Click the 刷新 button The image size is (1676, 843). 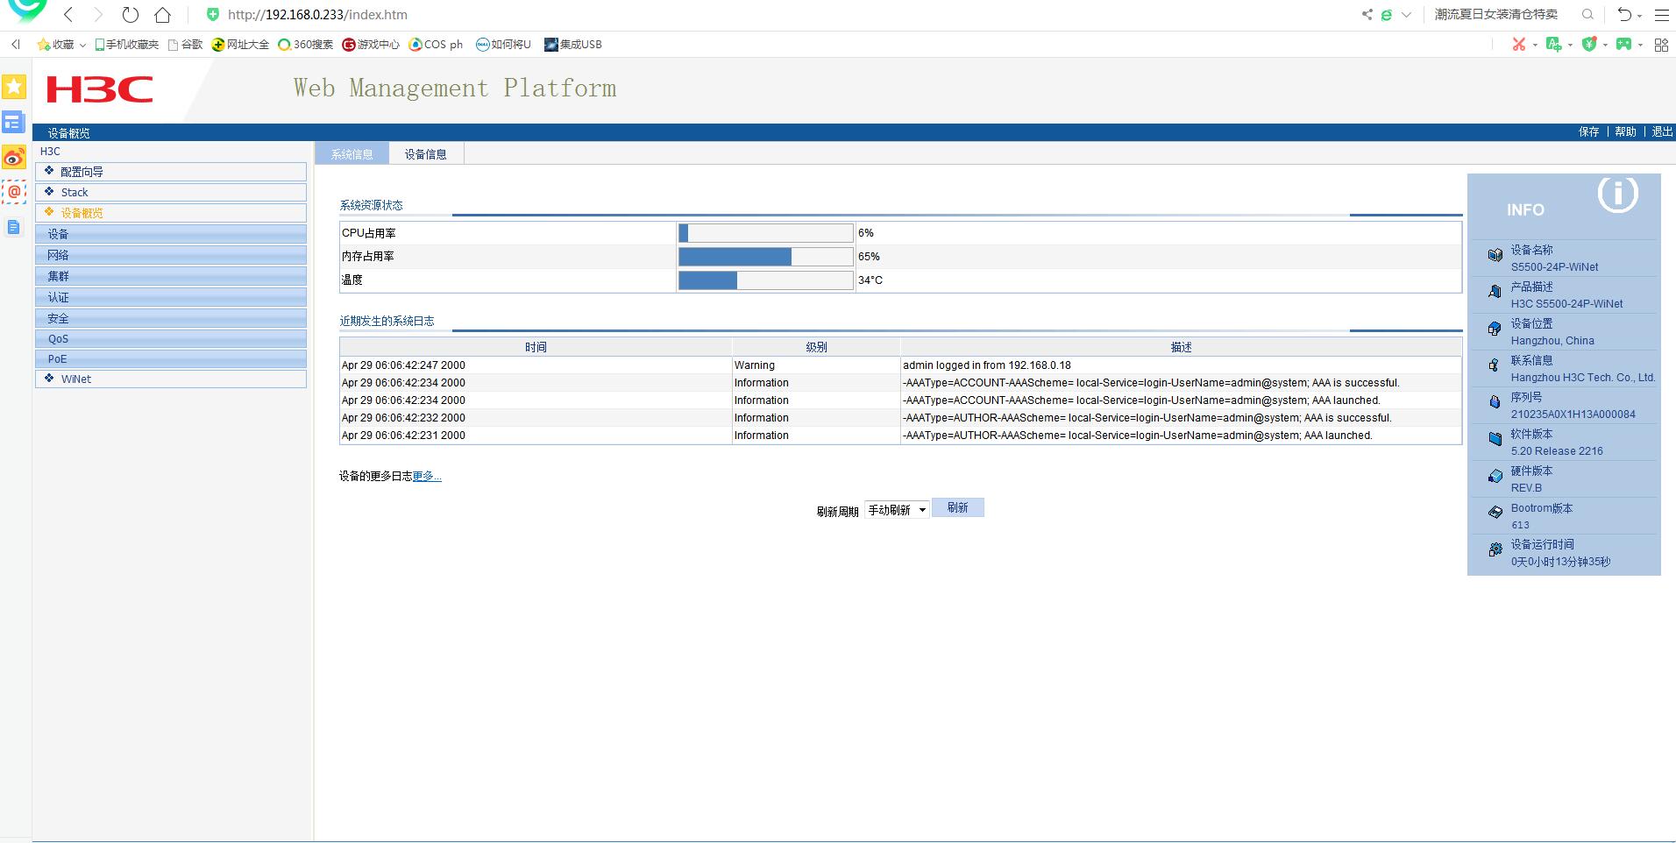958,507
